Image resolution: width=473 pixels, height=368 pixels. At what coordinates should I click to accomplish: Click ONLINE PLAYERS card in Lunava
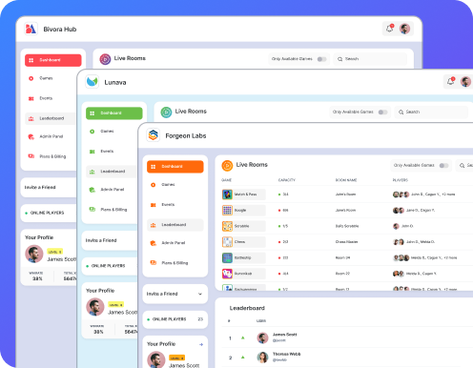(110, 266)
